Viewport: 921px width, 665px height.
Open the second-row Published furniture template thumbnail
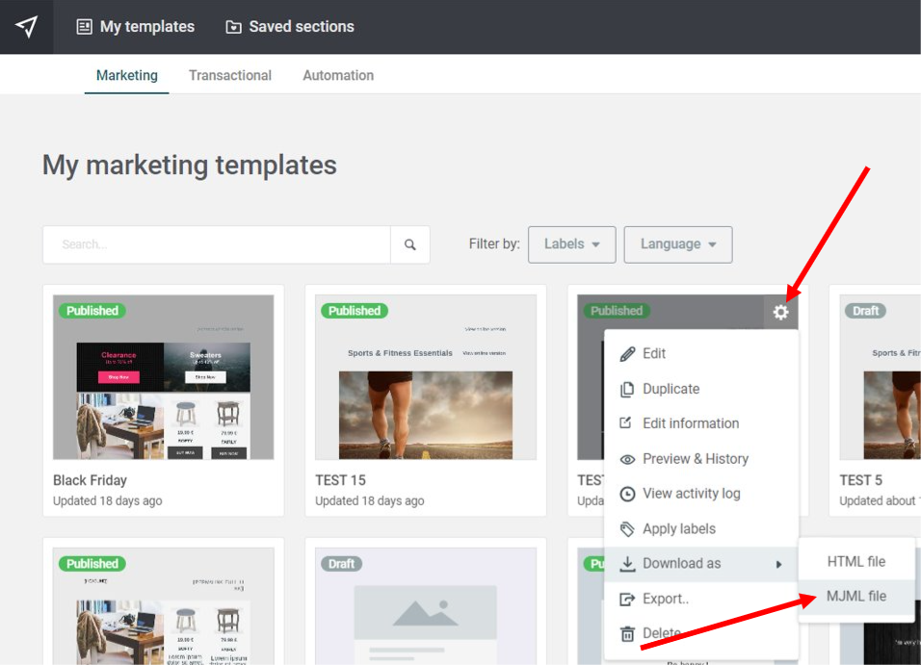coord(163,606)
